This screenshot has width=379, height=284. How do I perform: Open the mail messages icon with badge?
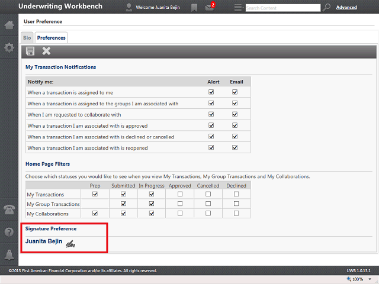pos(210,7)
